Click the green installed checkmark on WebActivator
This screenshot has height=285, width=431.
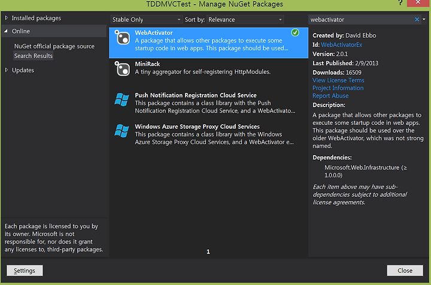[x=295, y=33]
